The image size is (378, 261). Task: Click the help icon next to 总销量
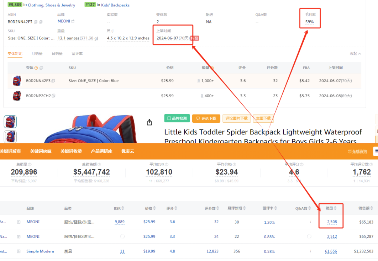pyautogui.click(x=30, y=164)
